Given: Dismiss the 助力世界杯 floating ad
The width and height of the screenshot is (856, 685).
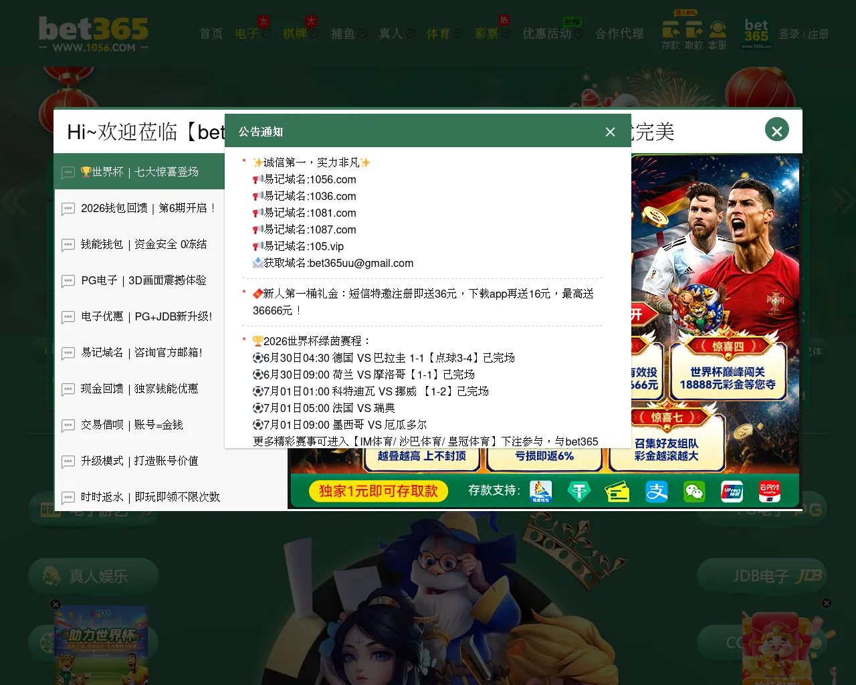Looking at the screenshot, I should [56, 604].
